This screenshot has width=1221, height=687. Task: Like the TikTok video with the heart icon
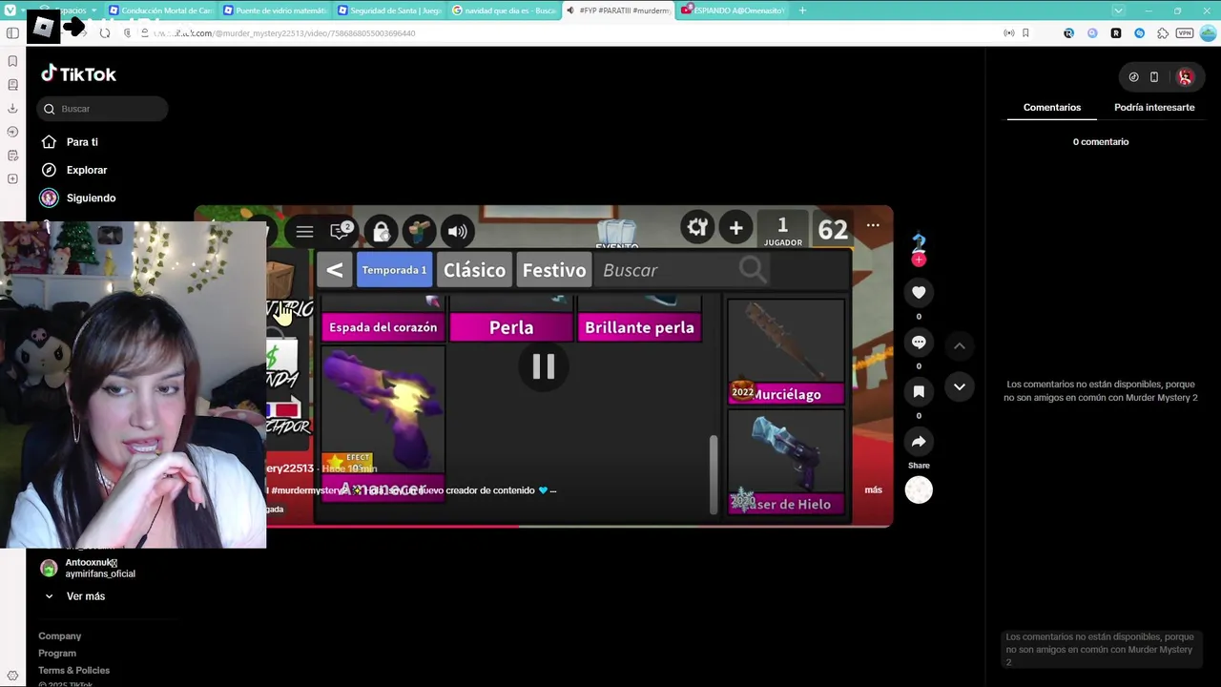[x=919, y=293]
